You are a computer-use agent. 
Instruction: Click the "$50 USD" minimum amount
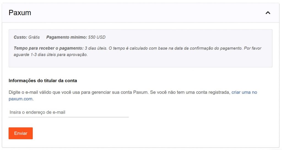click(x=97, y=37)
